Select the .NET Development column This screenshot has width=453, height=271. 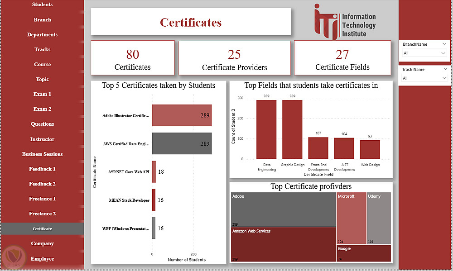pos(344,148)
